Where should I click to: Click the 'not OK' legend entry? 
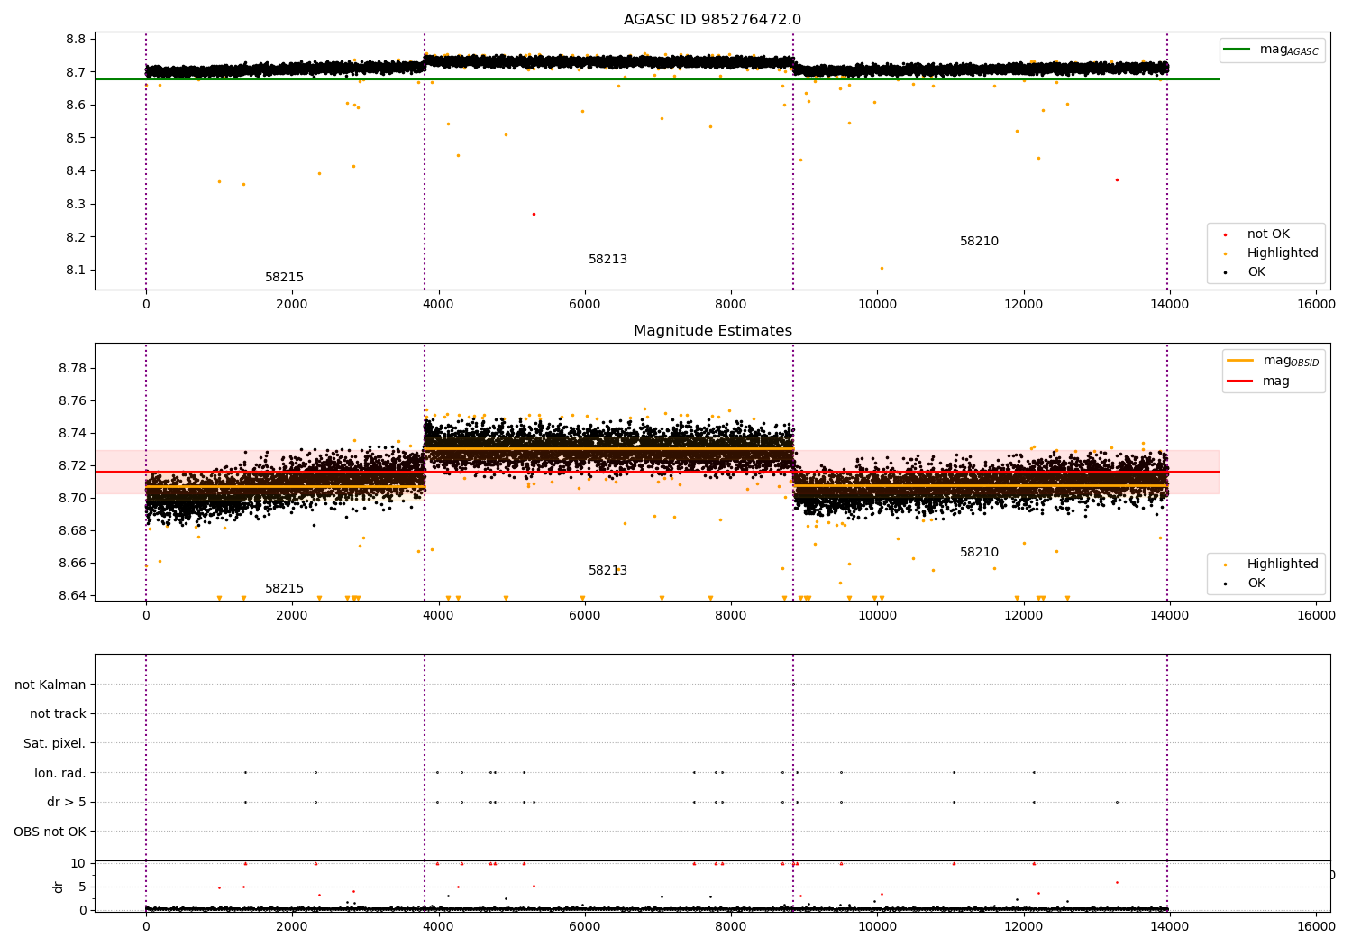(1268, 234)
